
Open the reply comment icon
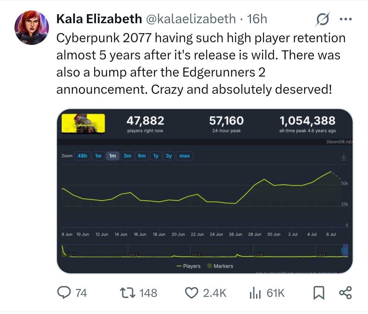click(64, 293)
